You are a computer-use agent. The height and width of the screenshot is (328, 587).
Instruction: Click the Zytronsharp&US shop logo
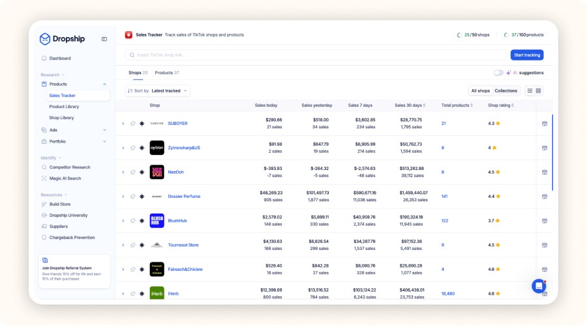(x=157, y=148)
